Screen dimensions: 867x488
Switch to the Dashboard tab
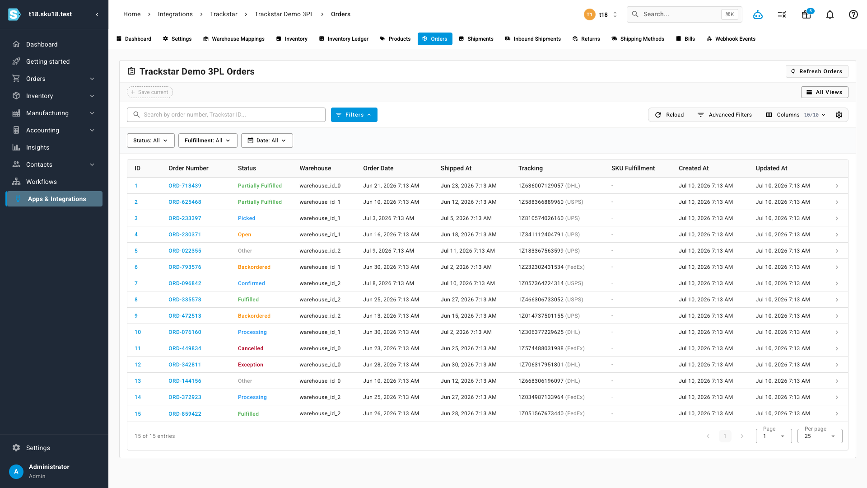point(134,39)
